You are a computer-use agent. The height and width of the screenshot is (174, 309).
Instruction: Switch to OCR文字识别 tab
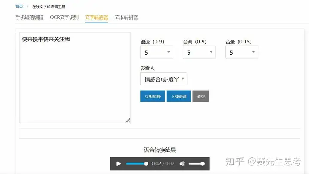tap(64, 18)
